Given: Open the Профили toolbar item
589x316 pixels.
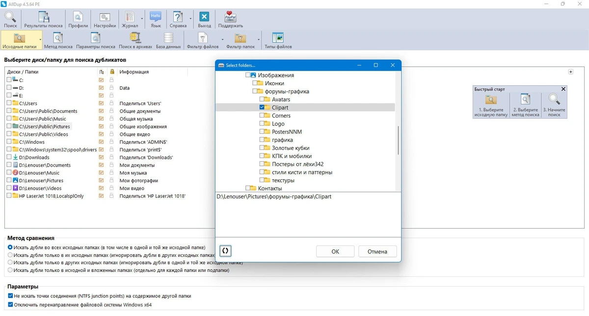Looking at the screenshot, I should 79,19.
